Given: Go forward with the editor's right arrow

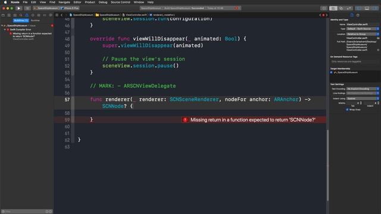Looking at the screenshot, I should coord(66,15).
